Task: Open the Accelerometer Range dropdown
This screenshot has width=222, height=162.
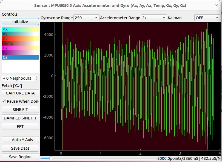Action: [153, 18]
